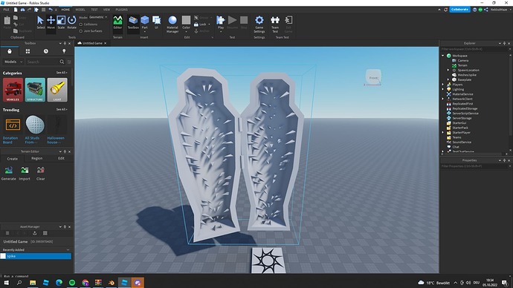Expand the Baseplate node
513x288 pixels.
[x=448, y=79]
